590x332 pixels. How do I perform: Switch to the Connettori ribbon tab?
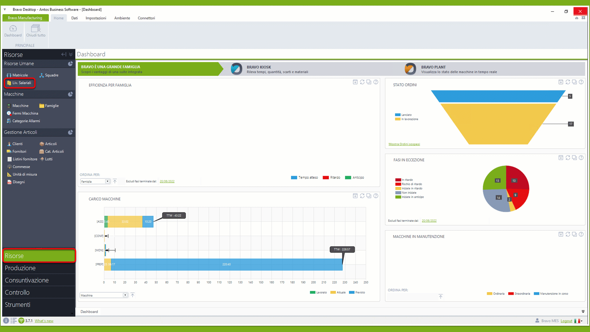click(x=146, y=18)
